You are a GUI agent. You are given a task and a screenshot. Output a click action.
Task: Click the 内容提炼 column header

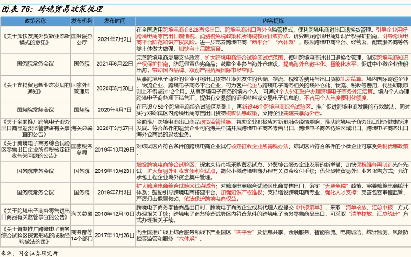pyautogui.click(x=273, y=21)
